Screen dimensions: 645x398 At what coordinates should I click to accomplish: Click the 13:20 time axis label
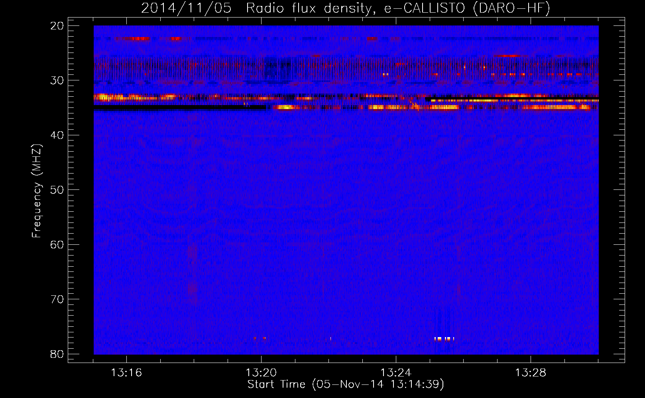[261, 373]
